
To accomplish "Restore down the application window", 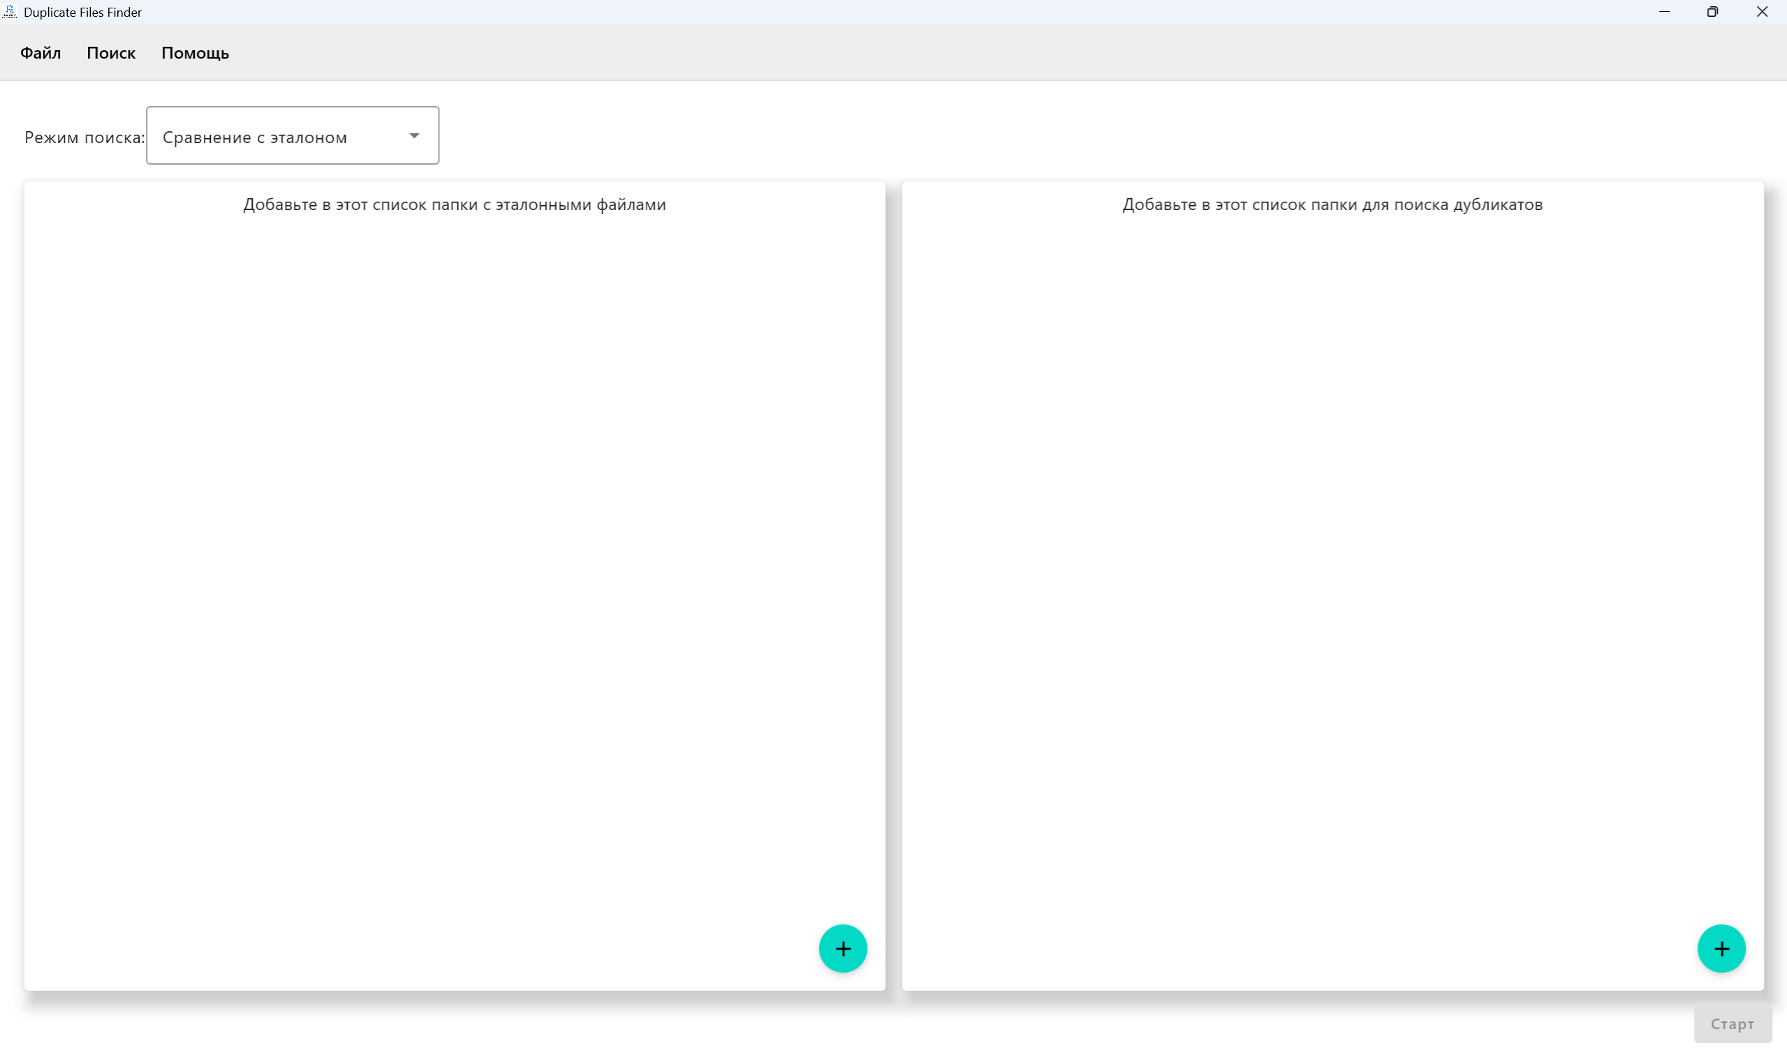I will coord(1712,11).
